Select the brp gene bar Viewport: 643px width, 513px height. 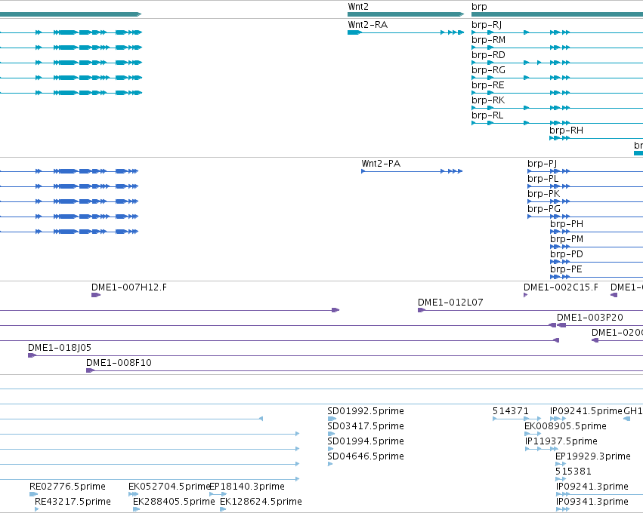pos(558,14)
